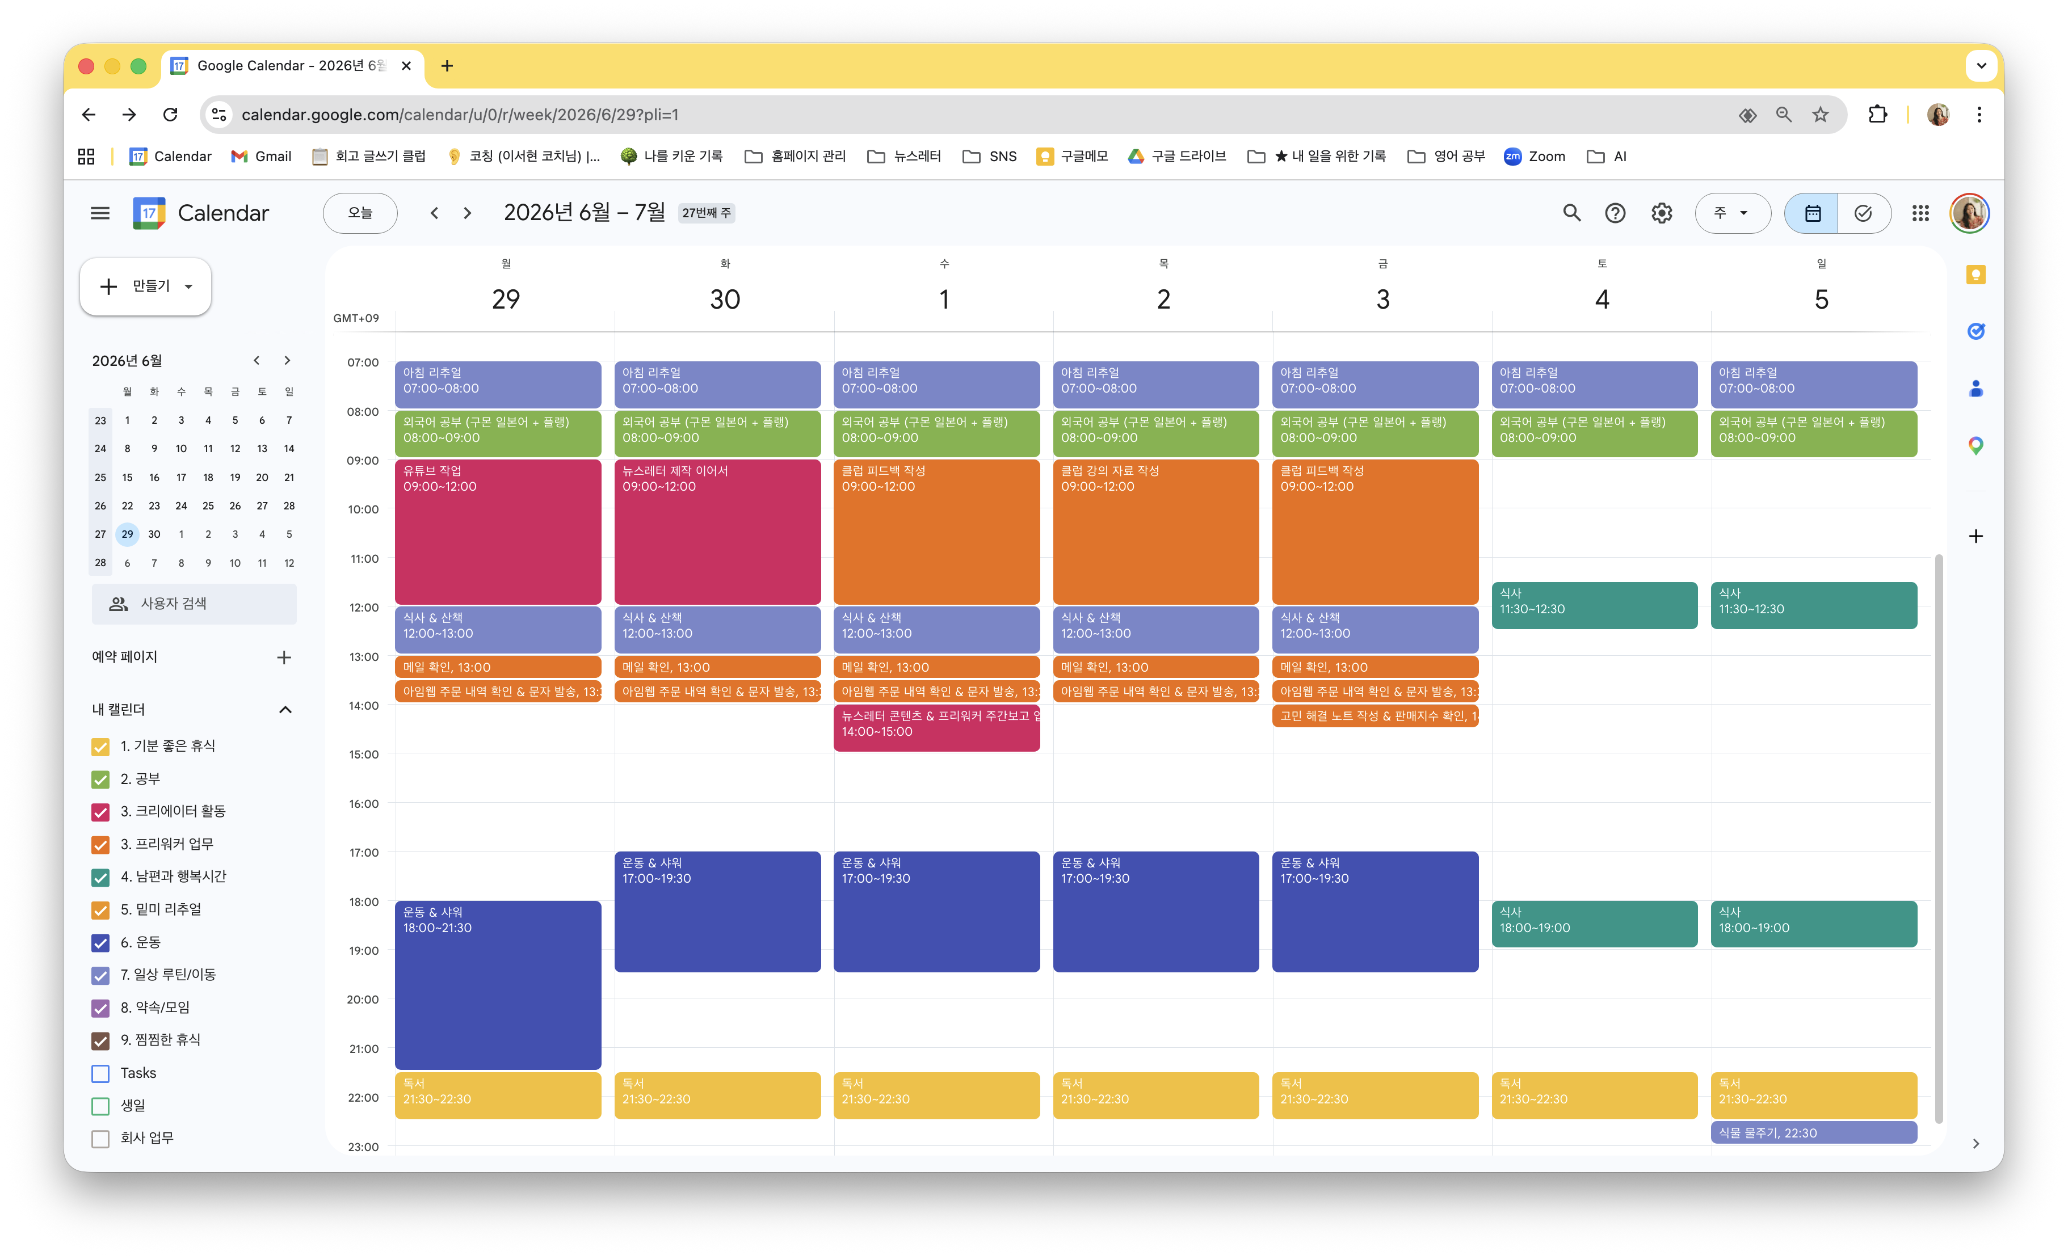Go to the next week
Viewport: 2068px width, 1256px height.
[x=468, y=213]
